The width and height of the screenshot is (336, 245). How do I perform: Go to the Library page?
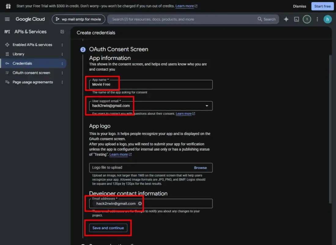18,54
